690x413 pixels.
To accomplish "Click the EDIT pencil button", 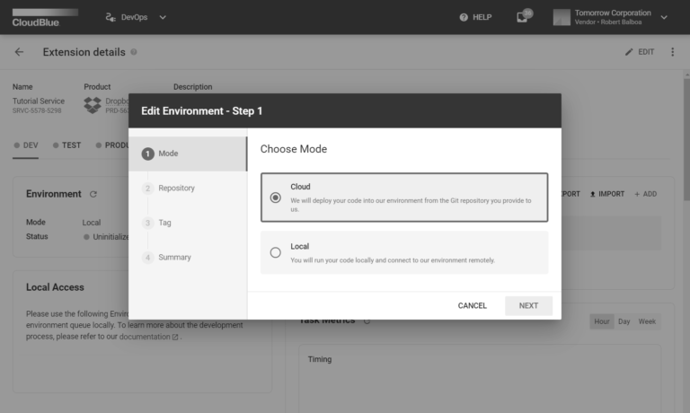I will 640,52.
